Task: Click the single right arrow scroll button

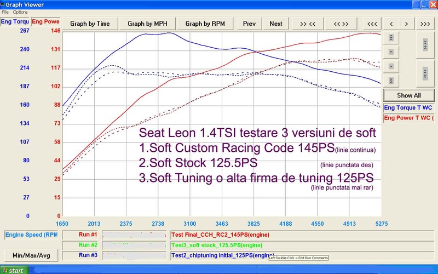Action: click(x=406, y=24)
